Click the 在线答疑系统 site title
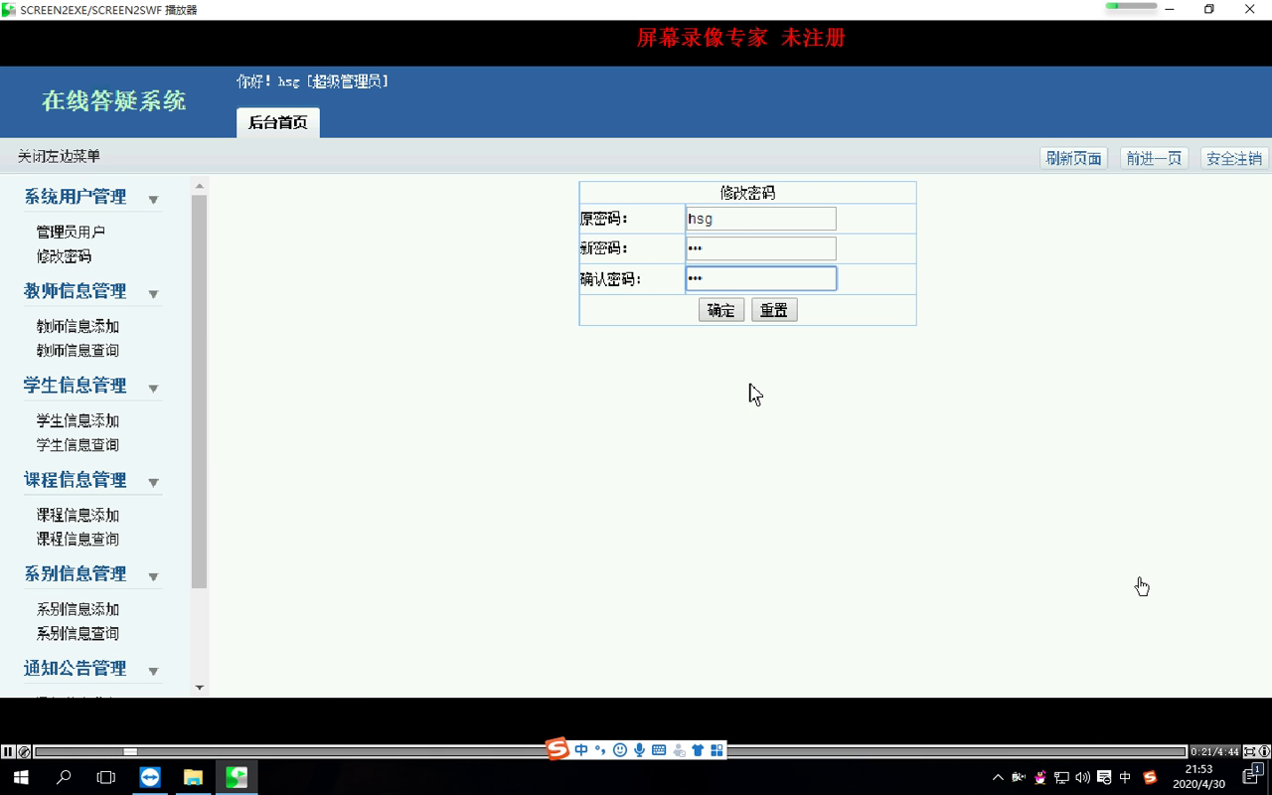1272x795 pixels. [113, 100]
